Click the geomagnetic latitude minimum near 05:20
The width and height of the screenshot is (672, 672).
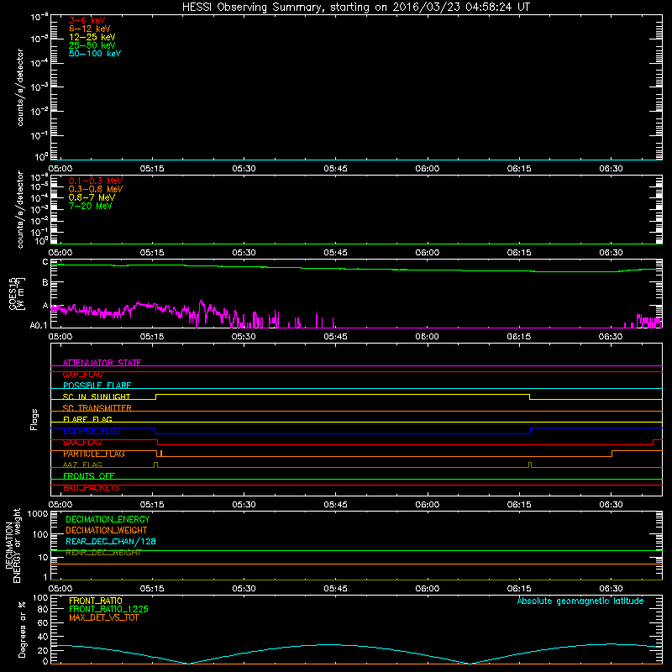(188, 663)
